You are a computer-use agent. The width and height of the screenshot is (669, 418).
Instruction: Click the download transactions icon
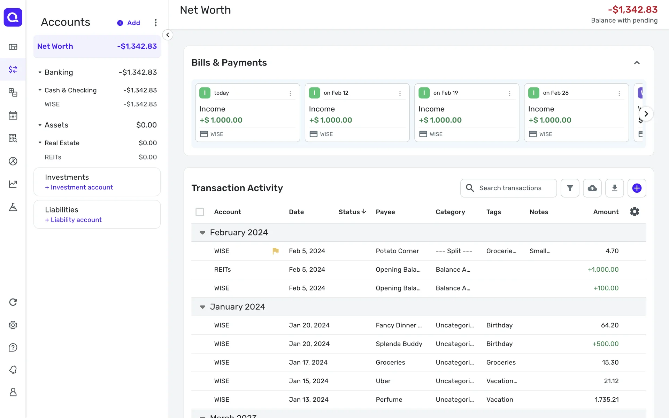coord(614,188)
